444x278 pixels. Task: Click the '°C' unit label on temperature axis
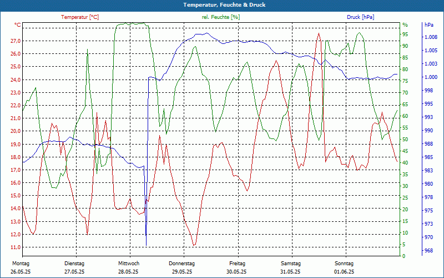pos(17,25)
